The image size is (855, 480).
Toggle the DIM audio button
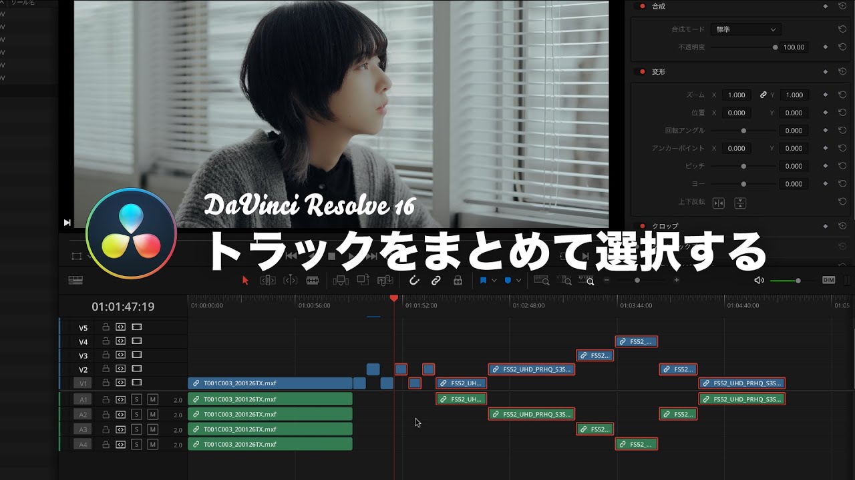pos(829,281)
